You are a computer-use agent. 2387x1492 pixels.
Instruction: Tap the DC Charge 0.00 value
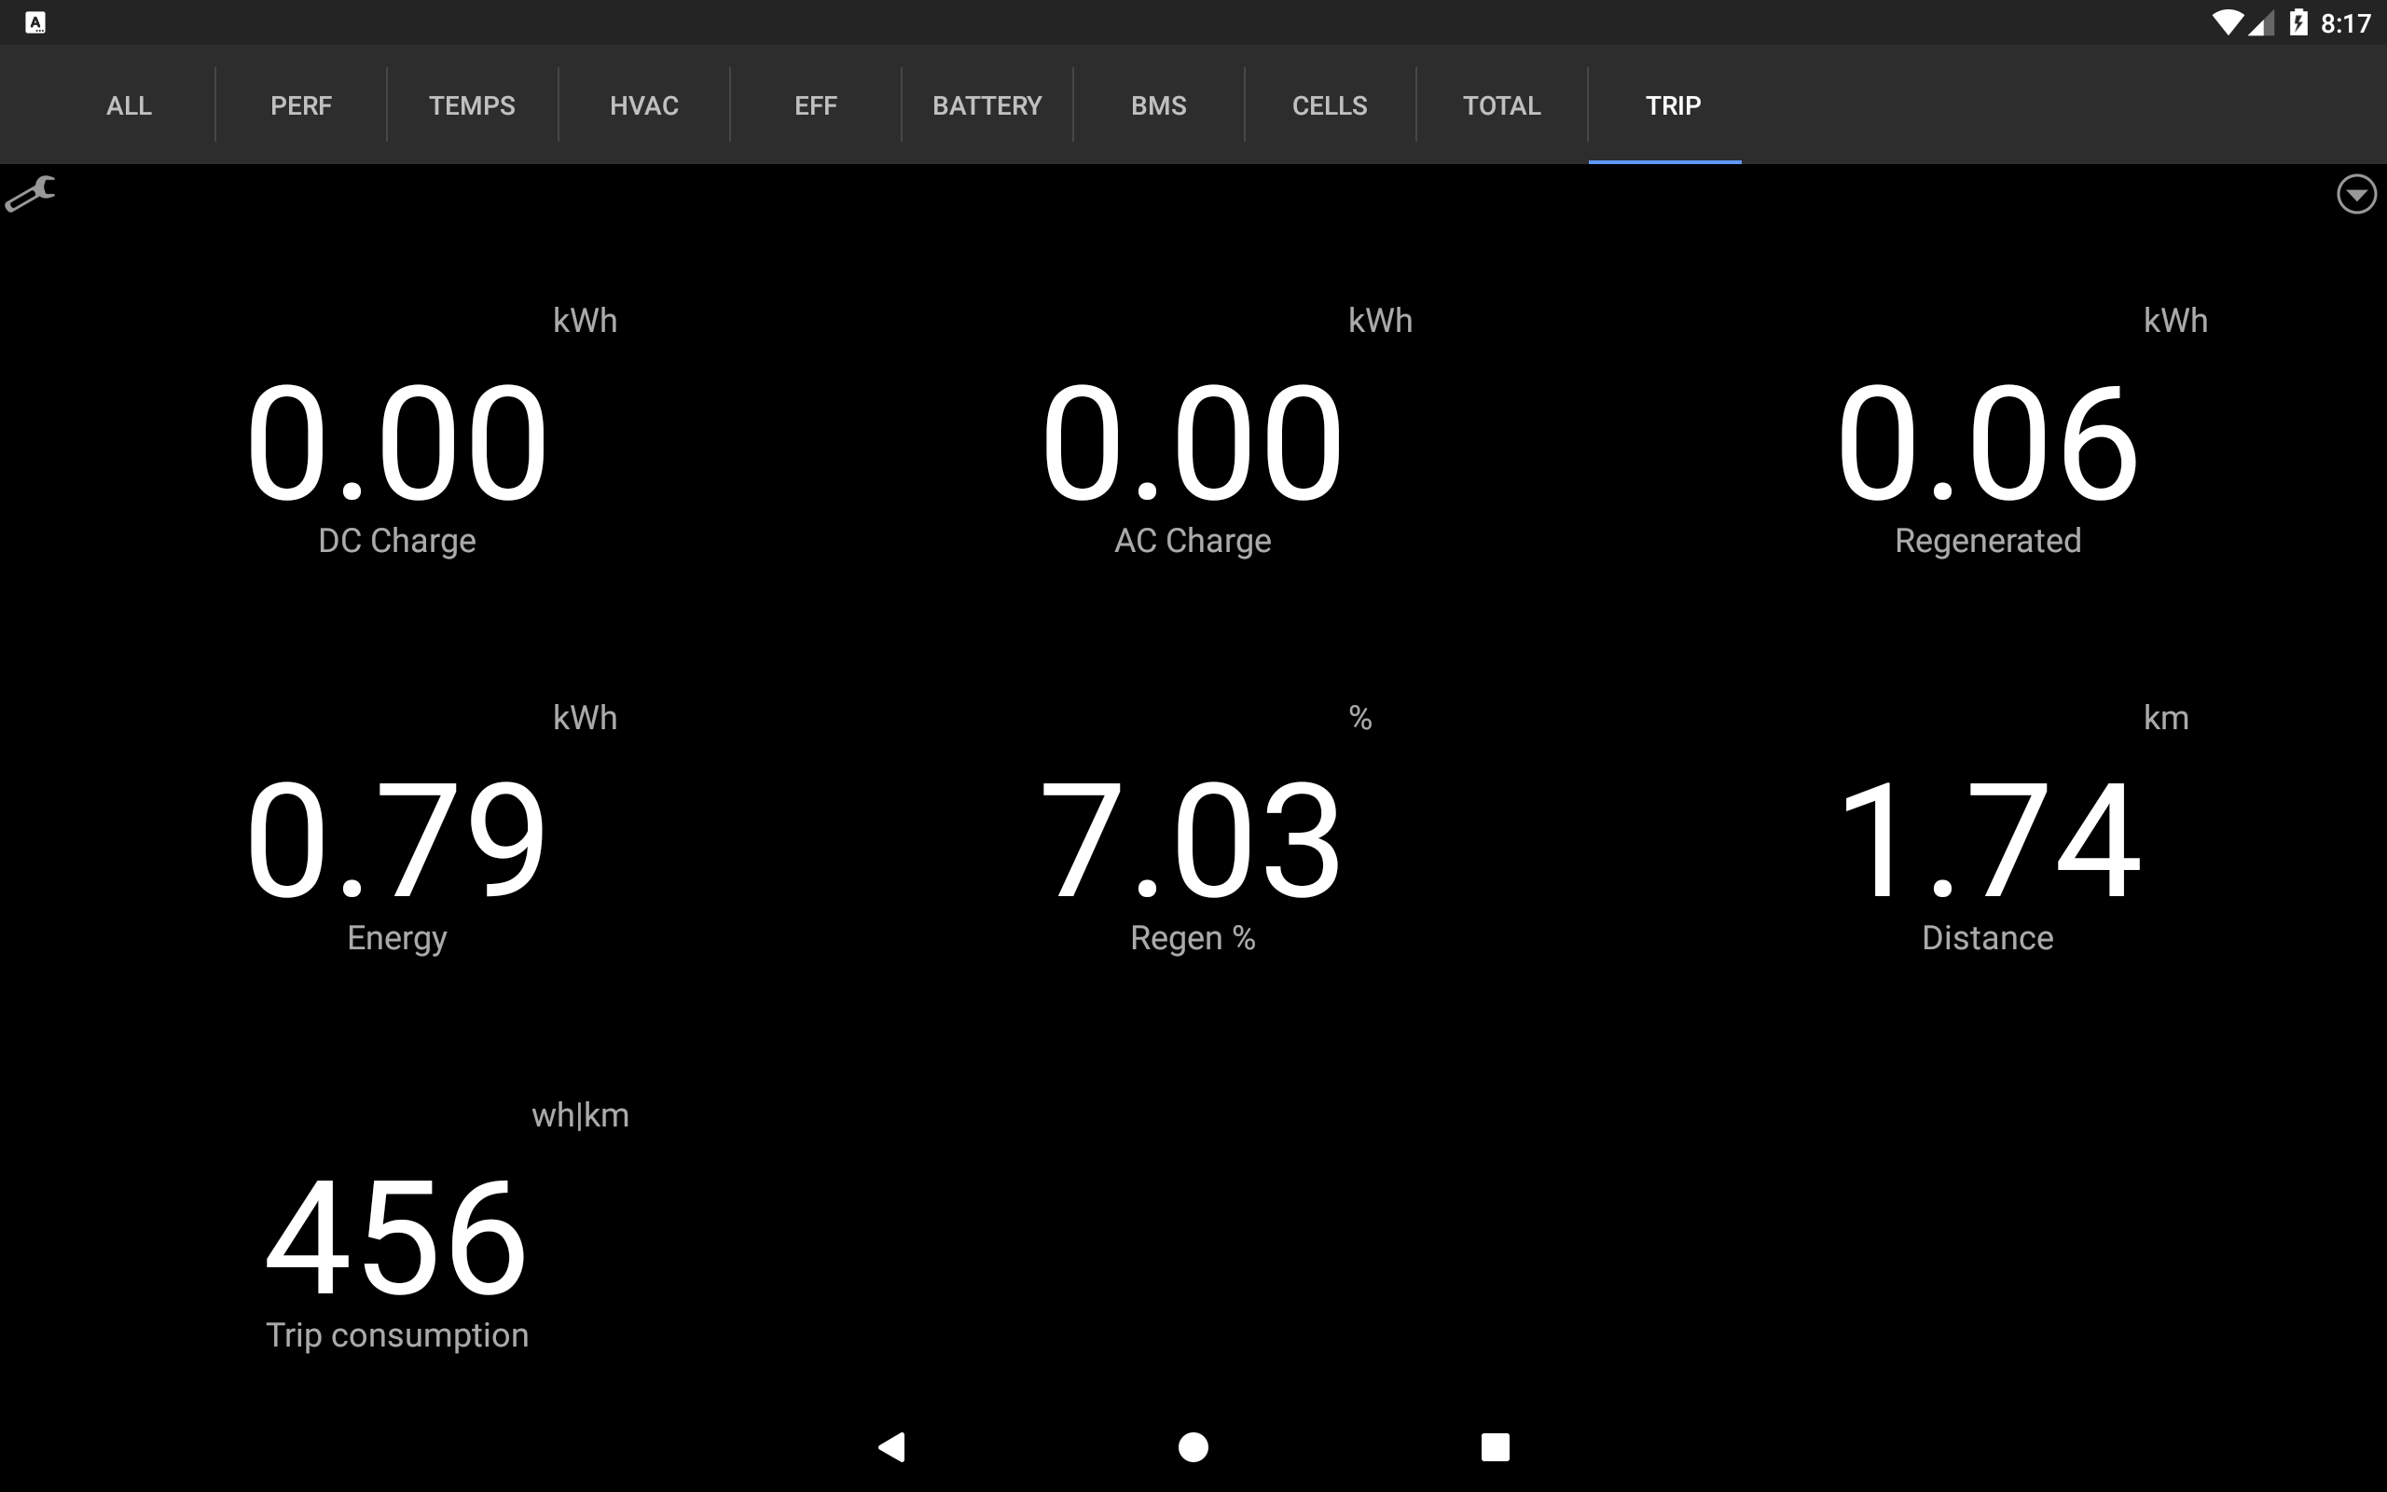(396, 442)
